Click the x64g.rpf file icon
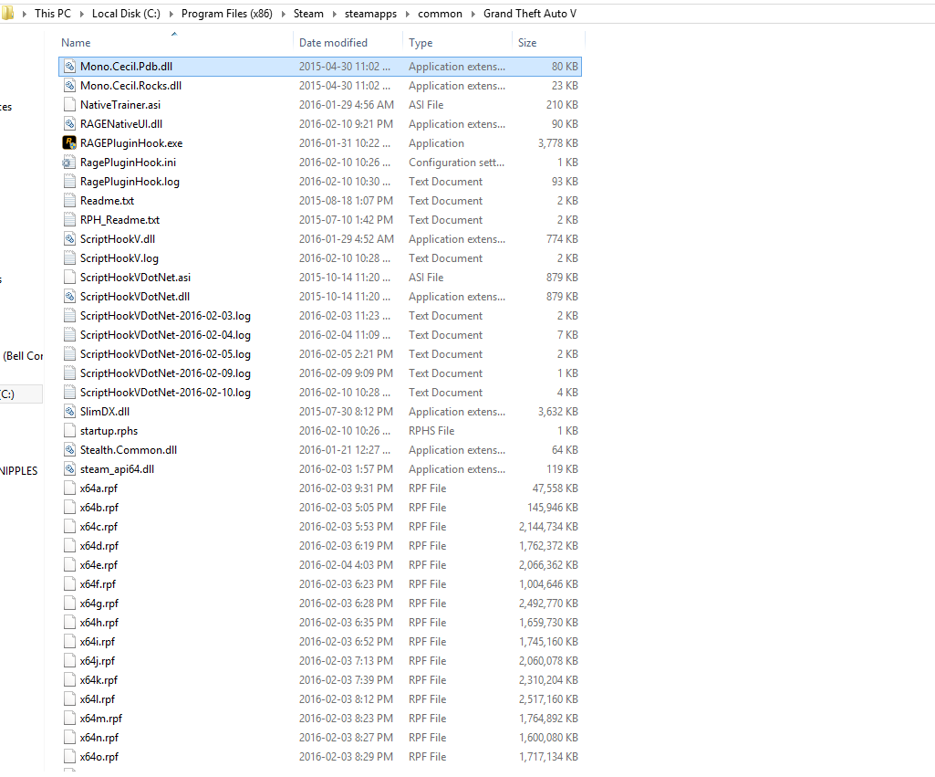This screenshot has width=935, height=777. (x=69, y=603)
